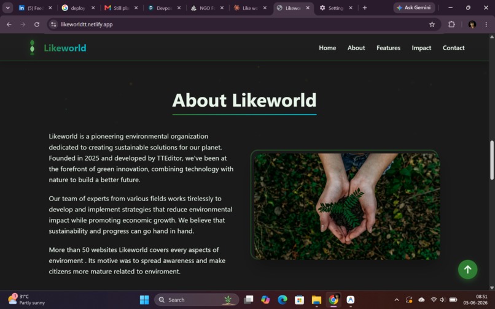Open the Windows Start menu
The image size is (495, 309).
pos(144,300)
